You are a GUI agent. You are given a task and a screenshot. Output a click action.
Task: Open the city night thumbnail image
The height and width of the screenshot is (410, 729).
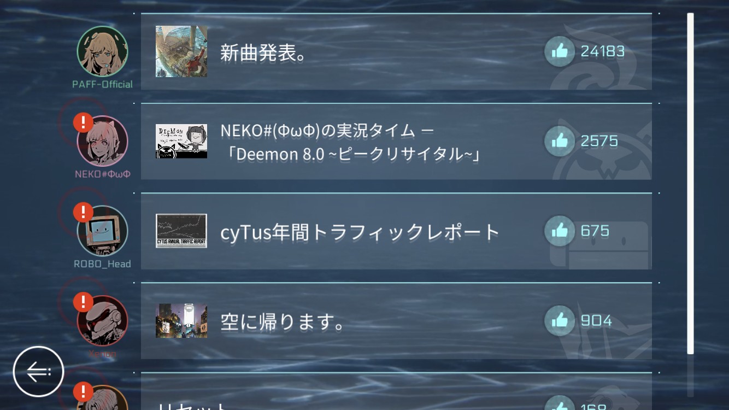click(181, 320)
